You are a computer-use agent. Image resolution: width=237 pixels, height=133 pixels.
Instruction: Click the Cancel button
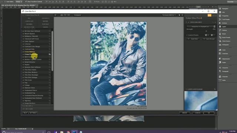[x=198, y=113]
